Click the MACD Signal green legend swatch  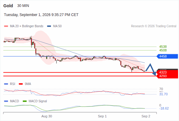(25, 101)
